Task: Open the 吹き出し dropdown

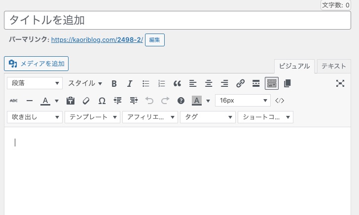Action: coord(35,117)
